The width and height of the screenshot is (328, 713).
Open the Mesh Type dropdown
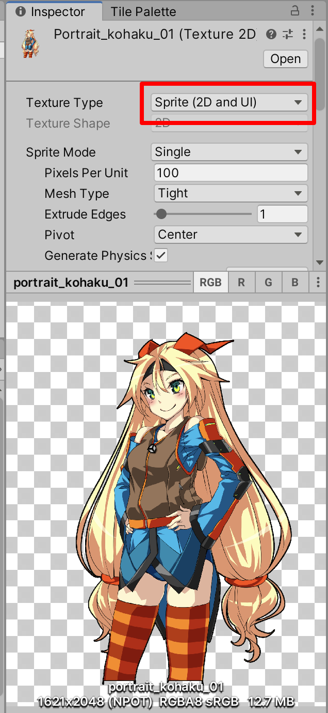click(231, 193)
